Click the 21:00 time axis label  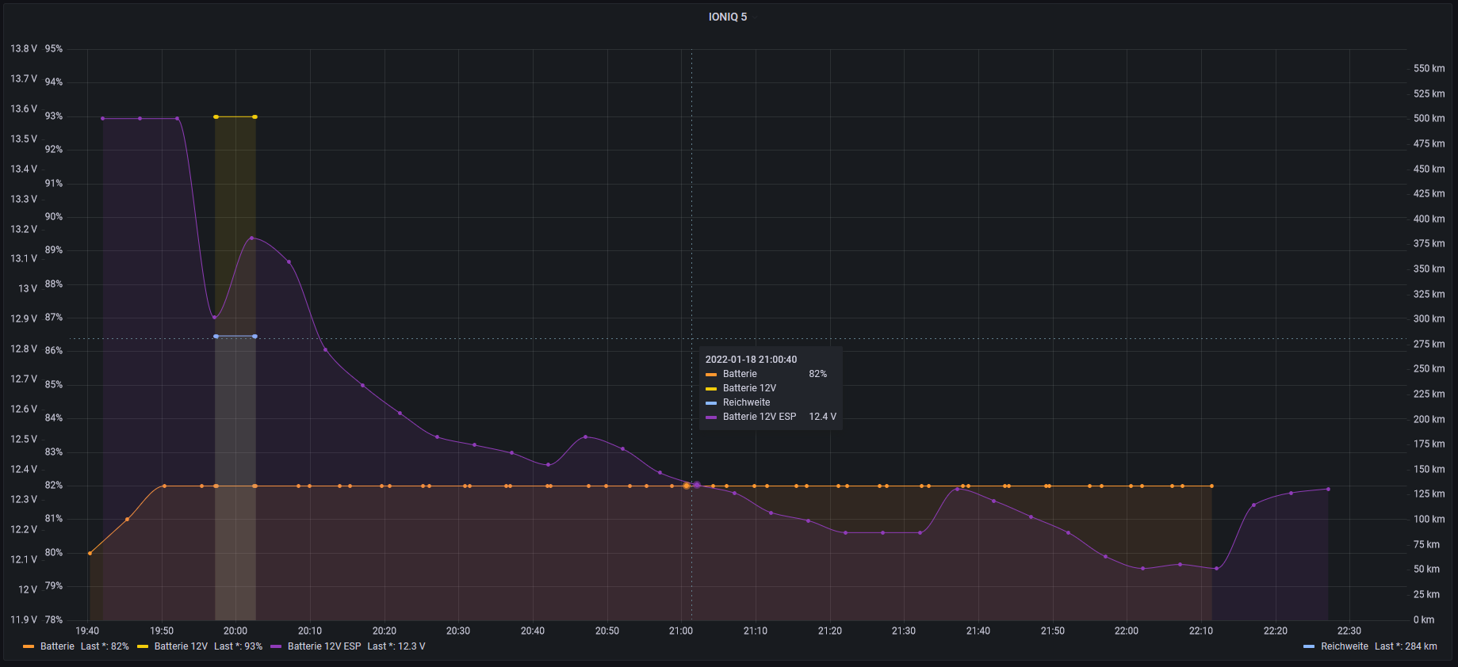[681, 631]
